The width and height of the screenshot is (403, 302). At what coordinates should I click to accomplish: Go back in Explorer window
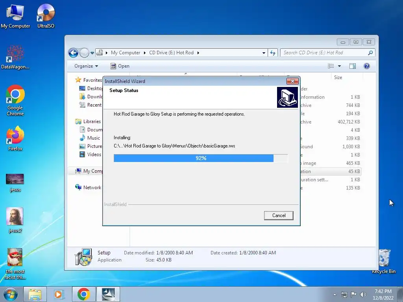(x=73, y=53)
